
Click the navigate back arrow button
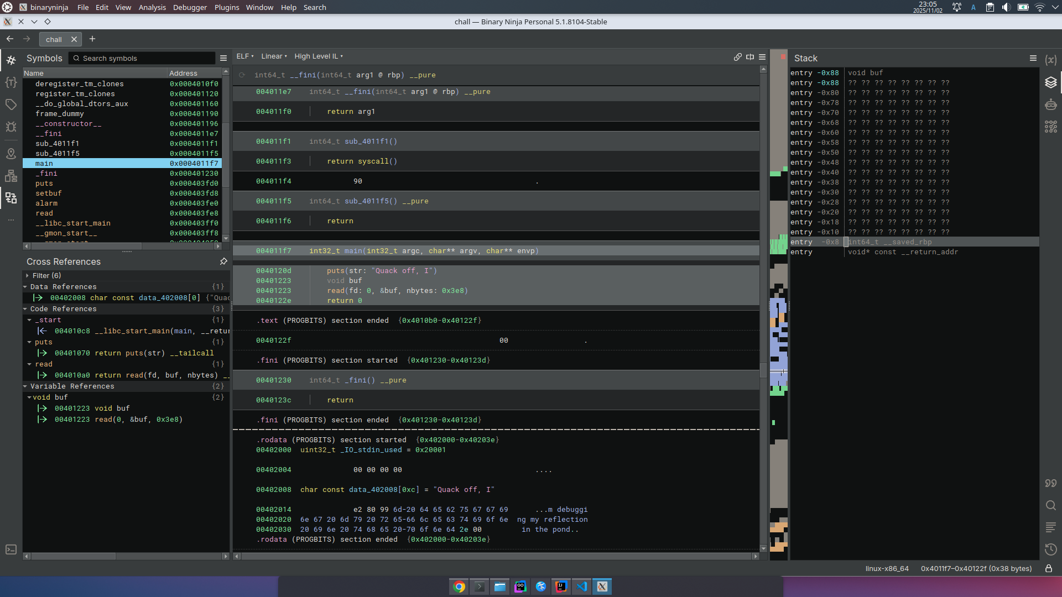10,39
